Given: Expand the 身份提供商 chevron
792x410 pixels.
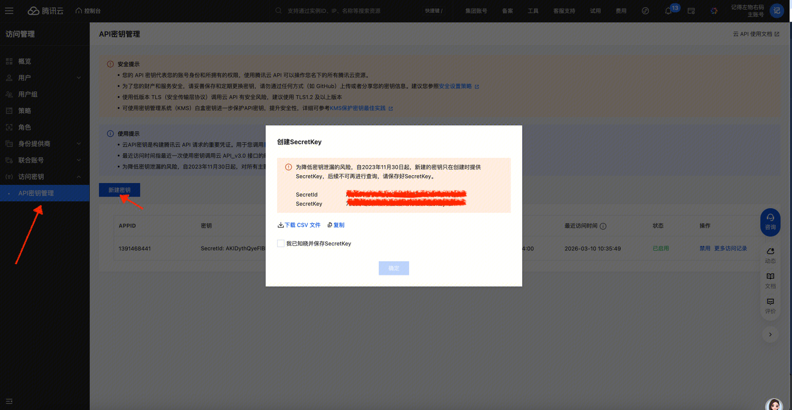Looking at the screenshot, I should tap(79, 144).
